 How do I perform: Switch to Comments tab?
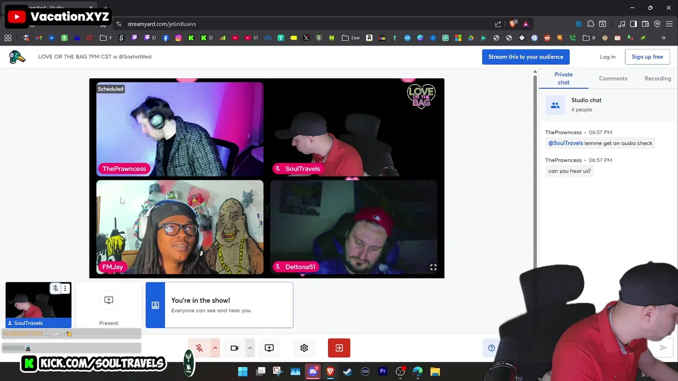(613, 78)
